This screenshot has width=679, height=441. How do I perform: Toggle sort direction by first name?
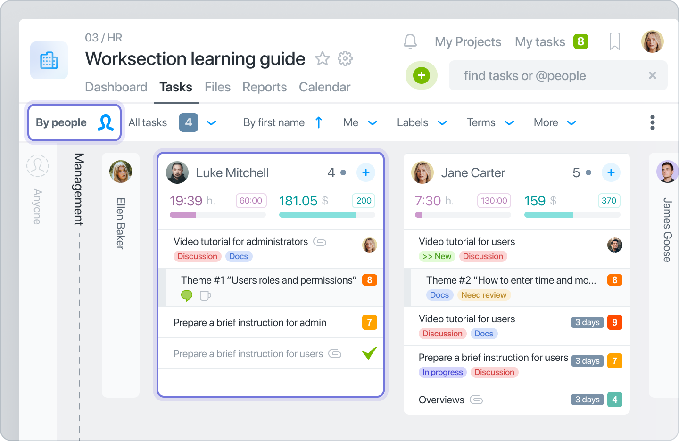[x=319, y=122]
